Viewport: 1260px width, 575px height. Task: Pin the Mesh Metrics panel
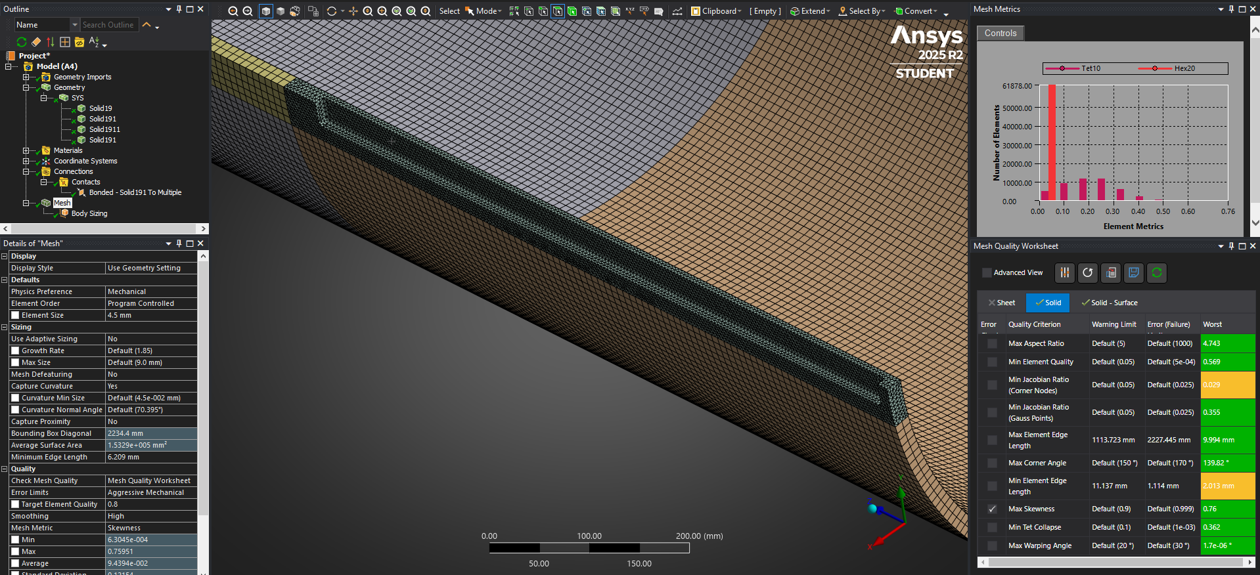coord(1231,9)
